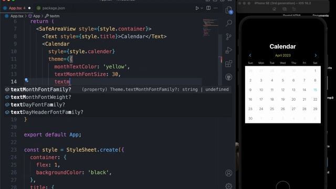
Task: Go to next month in simulator calendar
Action: pos(316,55)
